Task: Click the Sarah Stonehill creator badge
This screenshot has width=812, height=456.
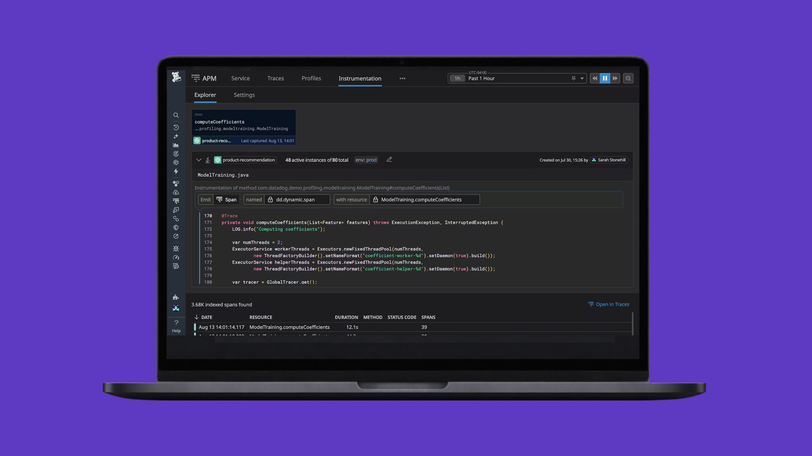Action: pos(609,160)
